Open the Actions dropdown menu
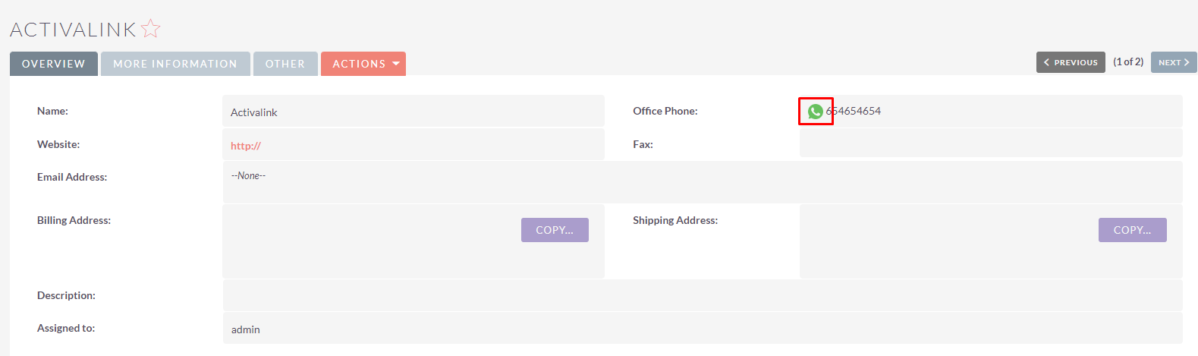The image size is (1198, 356). [363, 64]
